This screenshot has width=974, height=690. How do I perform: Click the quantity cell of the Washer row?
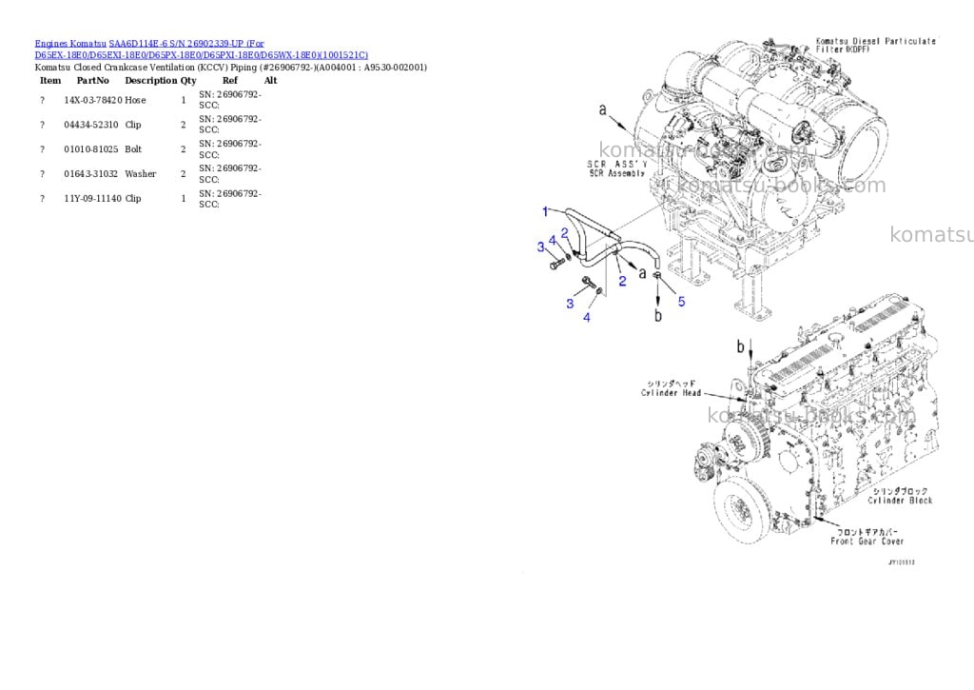(x=184, y=174)
